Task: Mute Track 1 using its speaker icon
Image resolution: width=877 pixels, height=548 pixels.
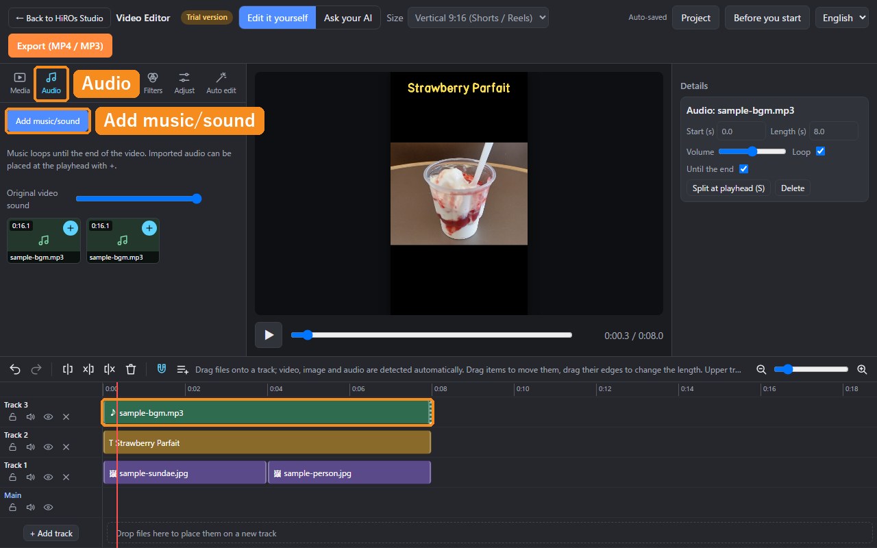Action: 30,477
